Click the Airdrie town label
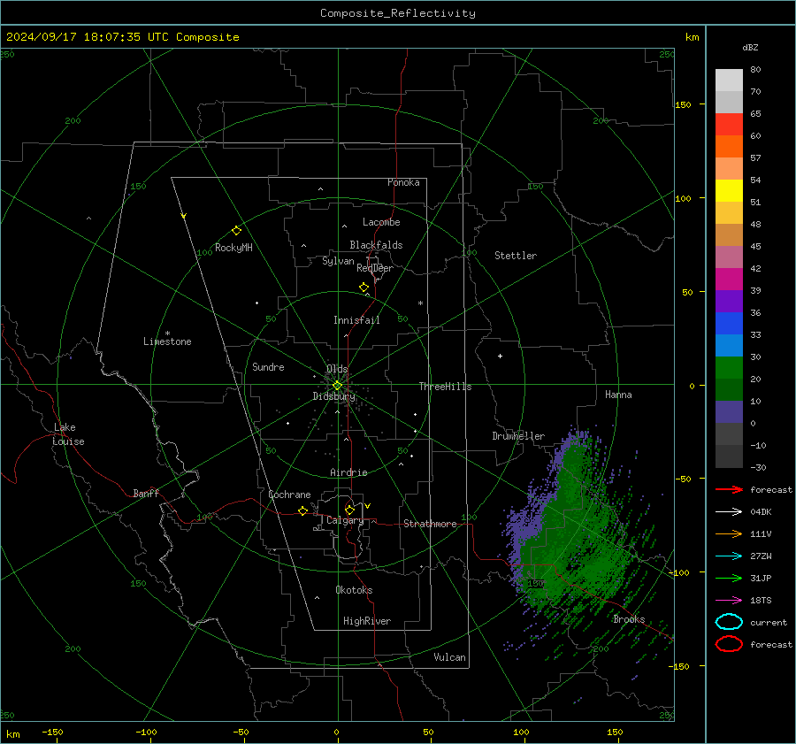 point(348,472)
